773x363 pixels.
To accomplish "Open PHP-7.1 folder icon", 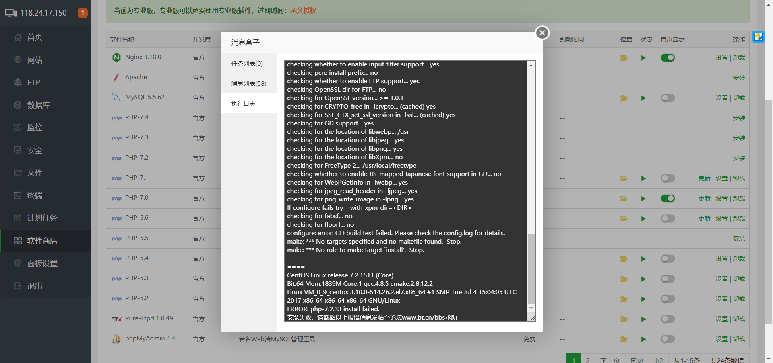I will pyautogui.click(x=624, y=178).
